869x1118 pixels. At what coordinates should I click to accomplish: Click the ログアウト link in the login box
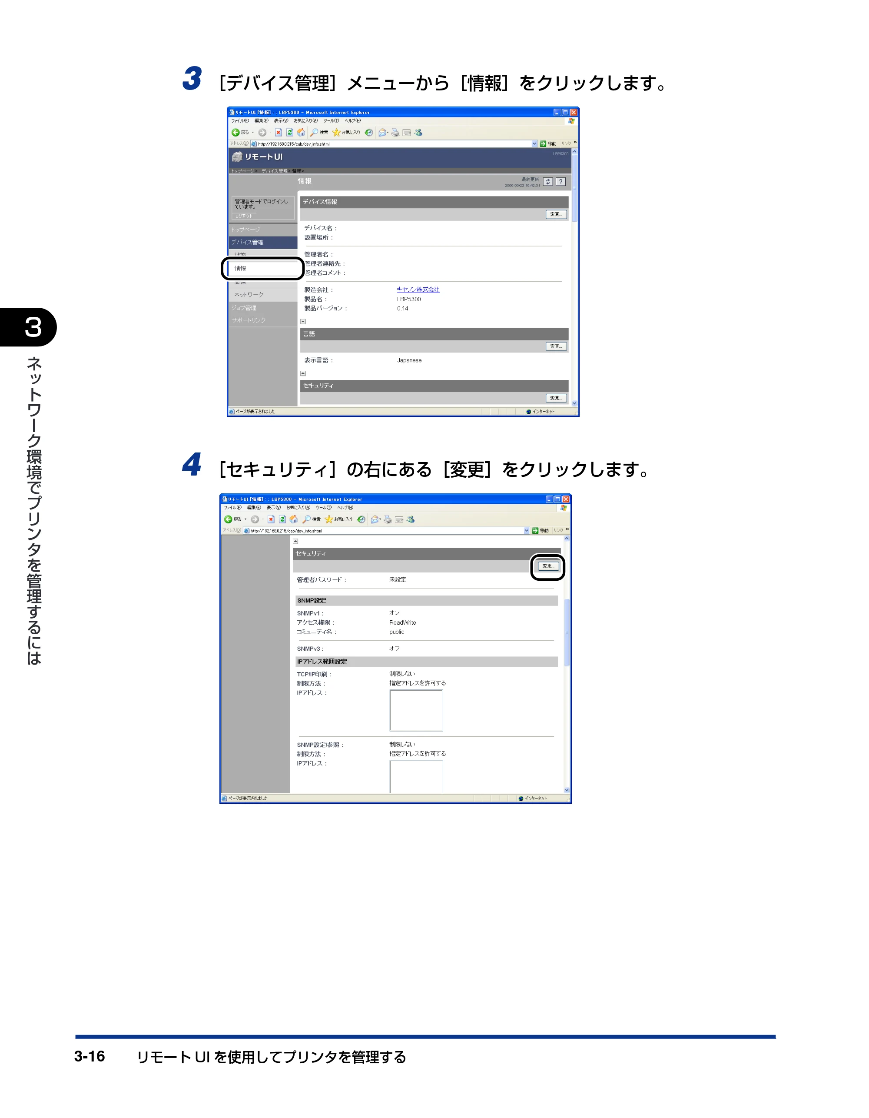[x=244, y=216]
